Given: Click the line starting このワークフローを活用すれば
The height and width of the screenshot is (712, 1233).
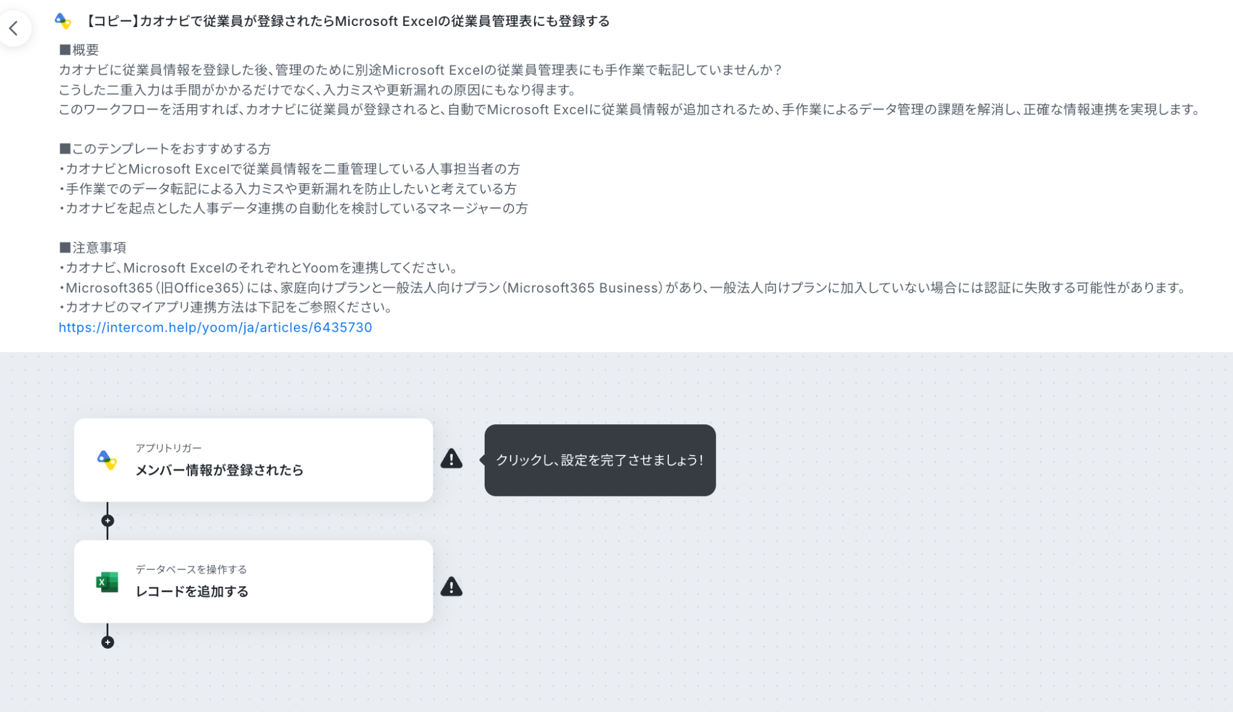Looking at the screenshot, I should point(630,110).
